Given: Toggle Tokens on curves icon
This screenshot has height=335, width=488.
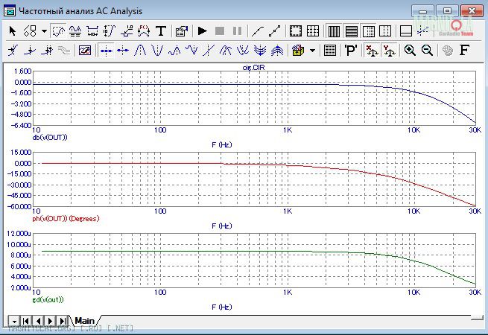Looking at the screenshot, I should [x=274, y=31].
